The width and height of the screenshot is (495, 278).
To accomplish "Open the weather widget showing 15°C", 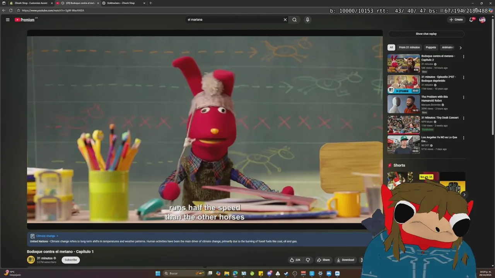I will [12, 273].
